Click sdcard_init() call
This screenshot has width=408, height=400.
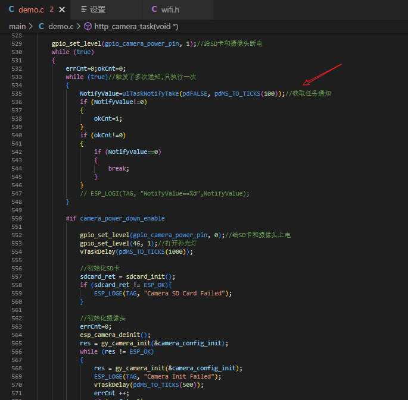coord(151,277)
